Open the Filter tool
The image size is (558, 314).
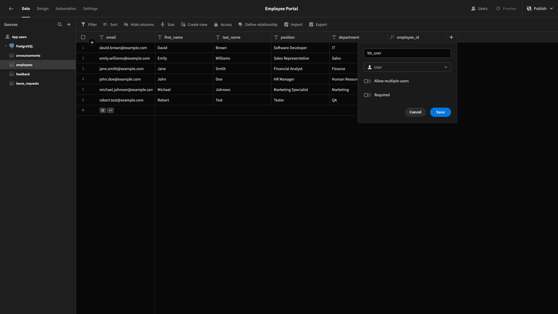(x=89, y=25)
